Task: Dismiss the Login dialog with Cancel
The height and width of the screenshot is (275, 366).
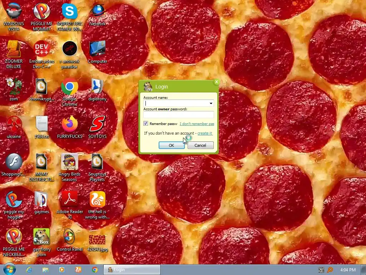Action: (201, 145)
